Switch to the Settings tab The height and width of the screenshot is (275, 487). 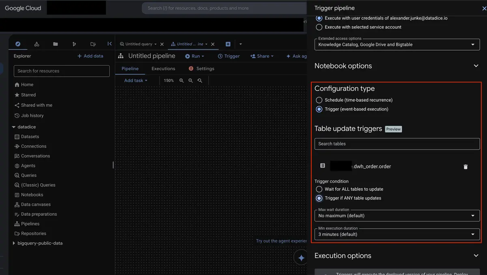point(202,69)
